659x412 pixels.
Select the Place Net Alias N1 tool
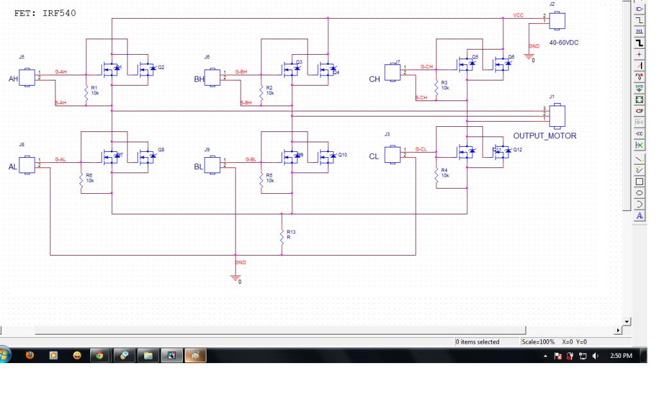click(x=639, y=32)
